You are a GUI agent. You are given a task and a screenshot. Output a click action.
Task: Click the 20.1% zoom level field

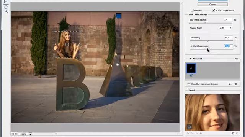coord(23,134)
